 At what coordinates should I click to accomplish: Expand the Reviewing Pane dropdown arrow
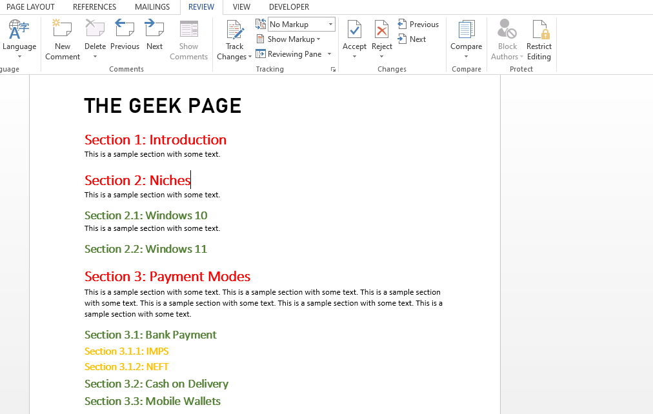330,54
